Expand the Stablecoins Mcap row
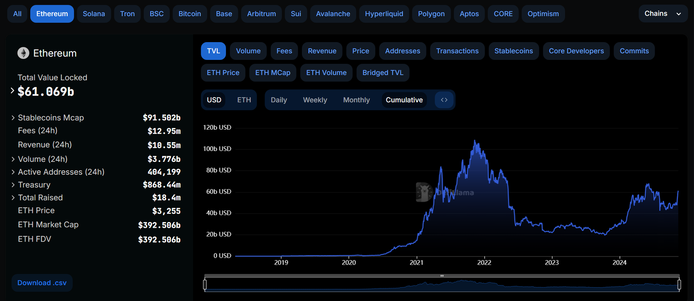This screenshot has width=694, height=301. (x=13, y=118)
